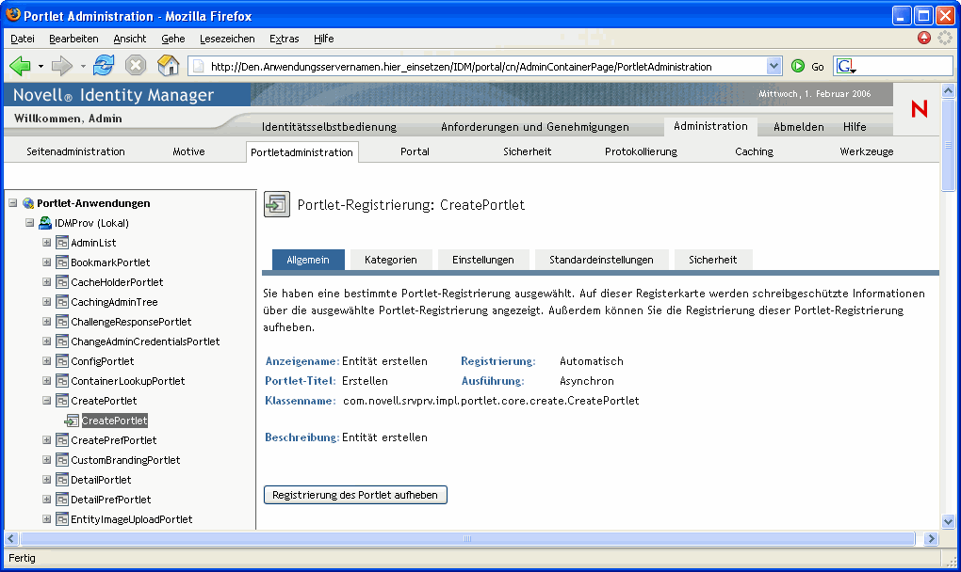Open the Caching admin page
961x572 pixels.
[x=754, y=151]
